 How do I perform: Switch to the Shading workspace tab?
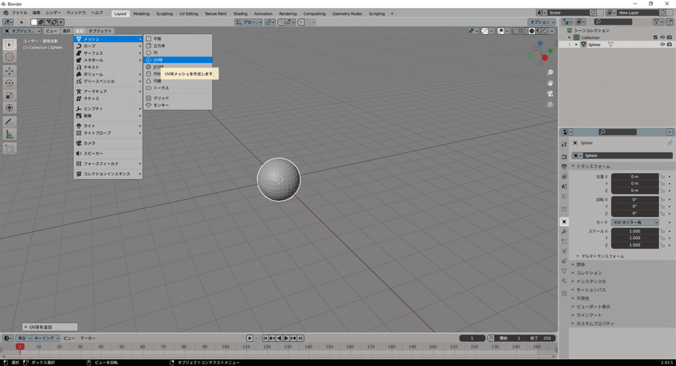(240, 14)
